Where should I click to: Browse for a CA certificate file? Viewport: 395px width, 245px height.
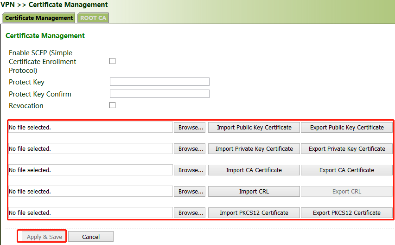[190, 170]
